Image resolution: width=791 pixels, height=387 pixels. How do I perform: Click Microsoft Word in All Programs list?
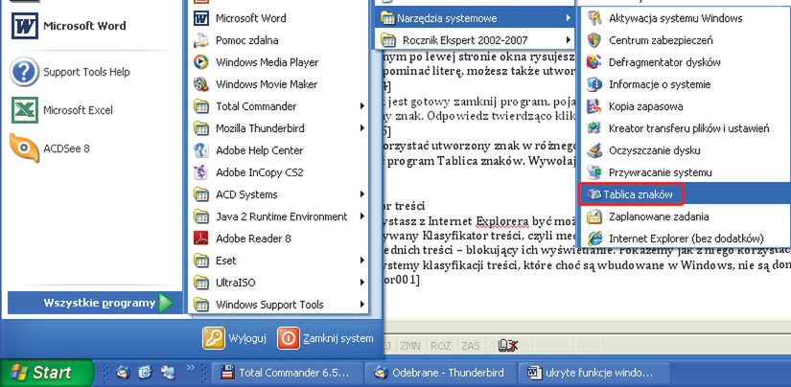[x=278, y=18]
